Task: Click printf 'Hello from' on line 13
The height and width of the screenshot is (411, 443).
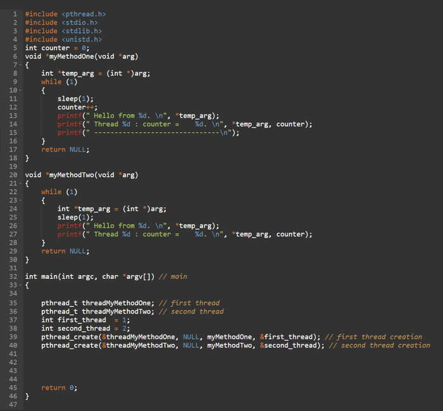Action: click(x=138, y=116)
